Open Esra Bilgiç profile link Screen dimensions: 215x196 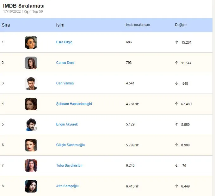[x=64, y=42]
